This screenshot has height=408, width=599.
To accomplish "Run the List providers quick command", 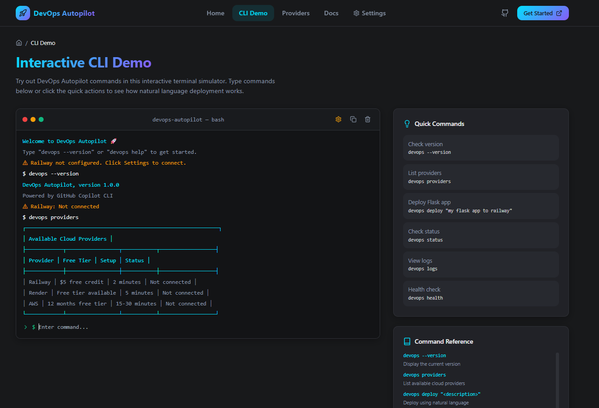I will 481,177.
